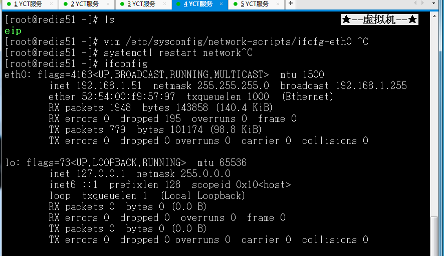Click the broadcast address "192.168.1.255"
This screenshot has height=256, width=444.
point(371,86)
